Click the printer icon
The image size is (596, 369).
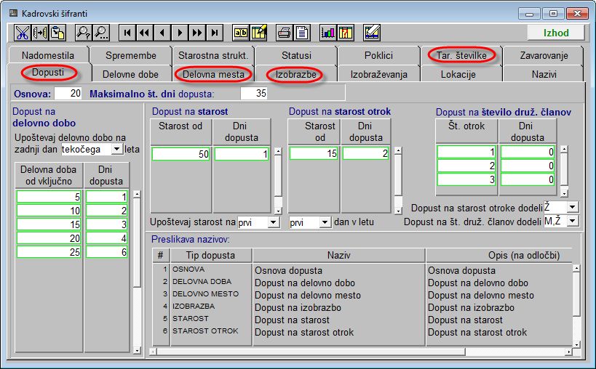point(285,33)
